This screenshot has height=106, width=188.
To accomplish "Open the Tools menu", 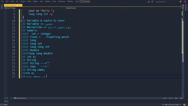I will pyautogui.click(x=54, y=1).
